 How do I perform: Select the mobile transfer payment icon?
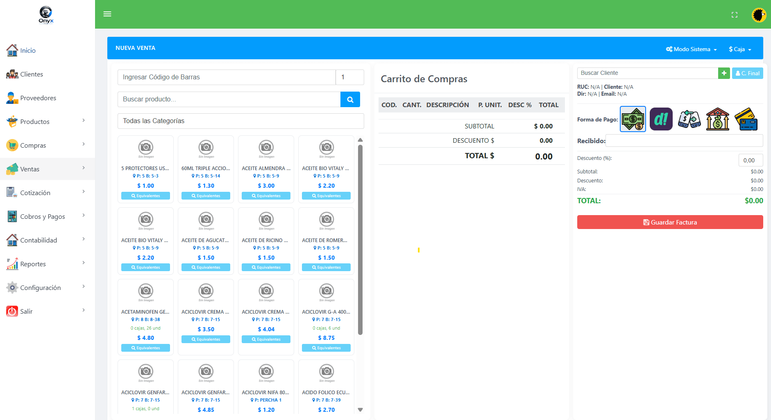(x=689, y=119)
